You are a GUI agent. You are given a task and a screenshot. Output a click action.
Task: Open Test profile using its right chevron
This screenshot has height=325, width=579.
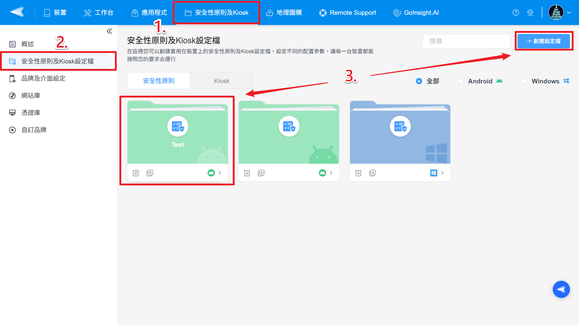pyautogui.click(x=220, y=173)
